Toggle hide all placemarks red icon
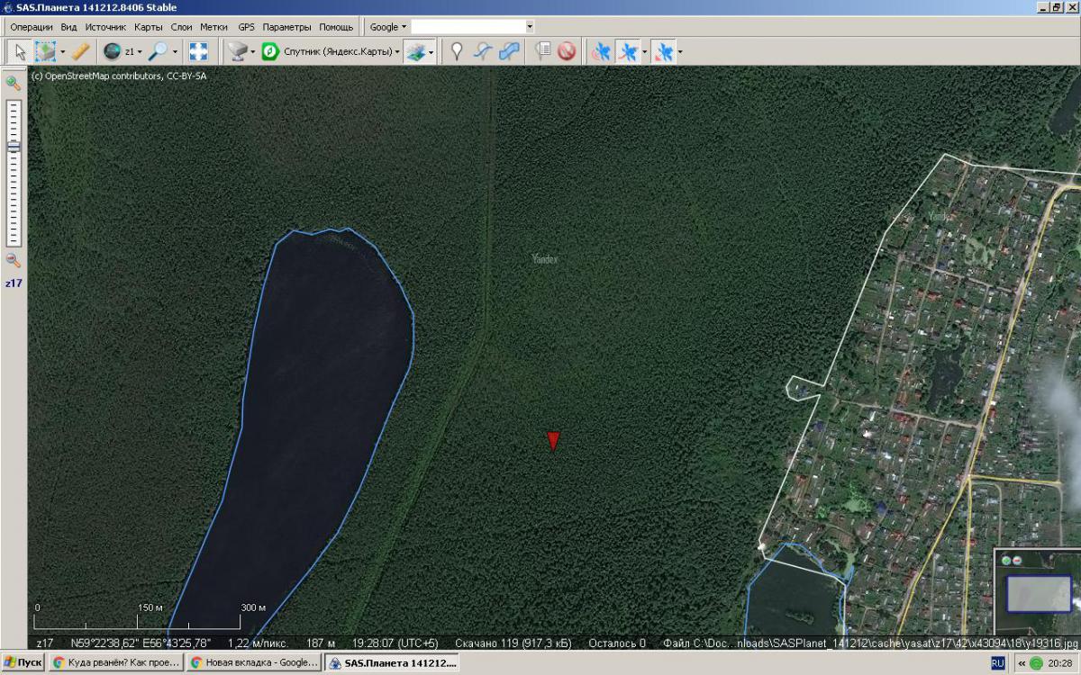1081x675 pixels. (567, 51)
